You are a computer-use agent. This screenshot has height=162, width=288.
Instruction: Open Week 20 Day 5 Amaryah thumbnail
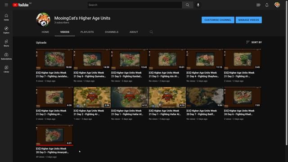click(54, 135)
